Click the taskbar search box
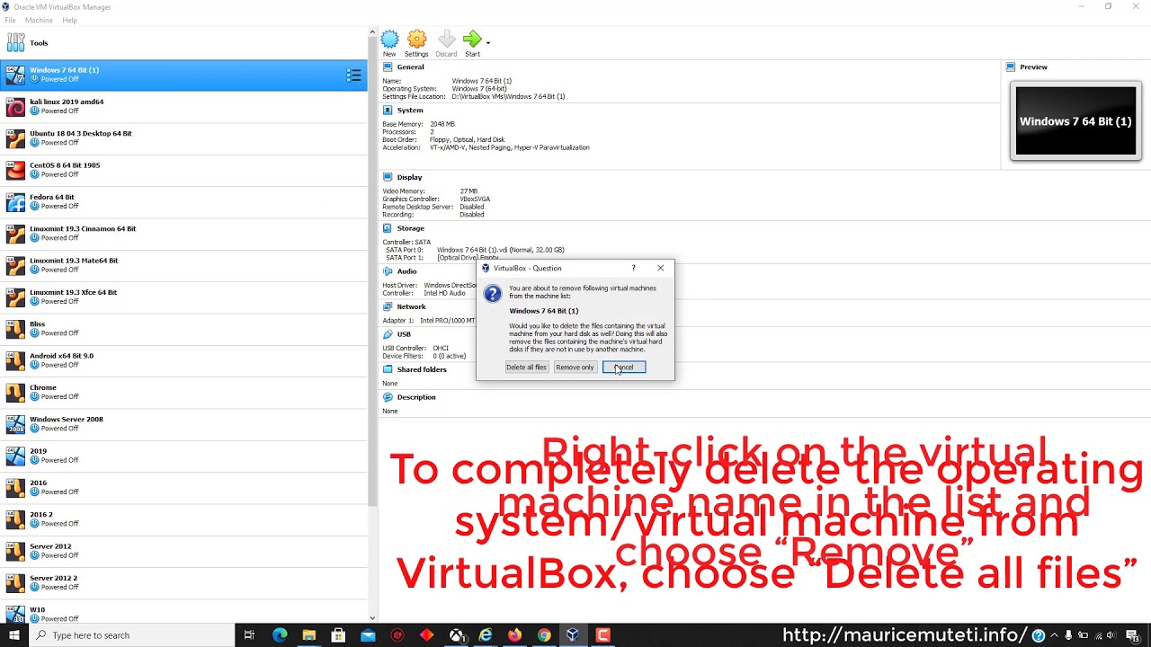1151x647 pixels. pyautogui.click(x=131, y=635)
